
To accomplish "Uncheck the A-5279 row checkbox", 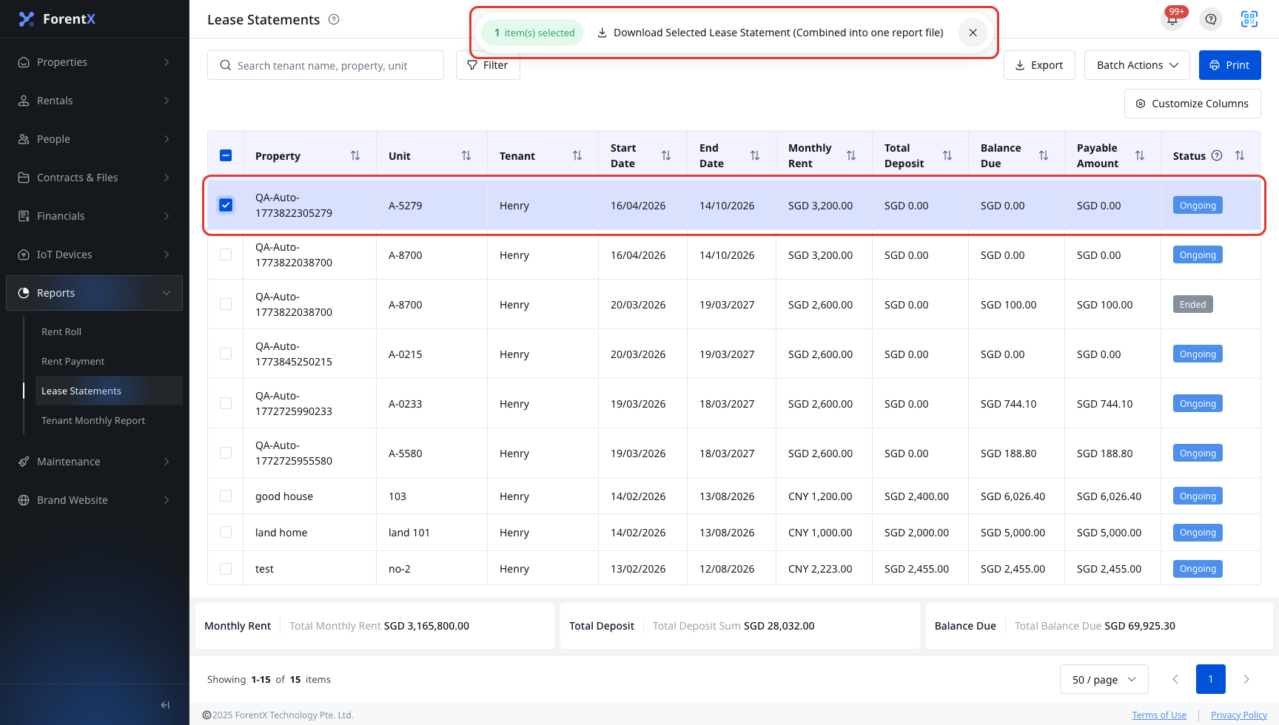I will [226, 205].
